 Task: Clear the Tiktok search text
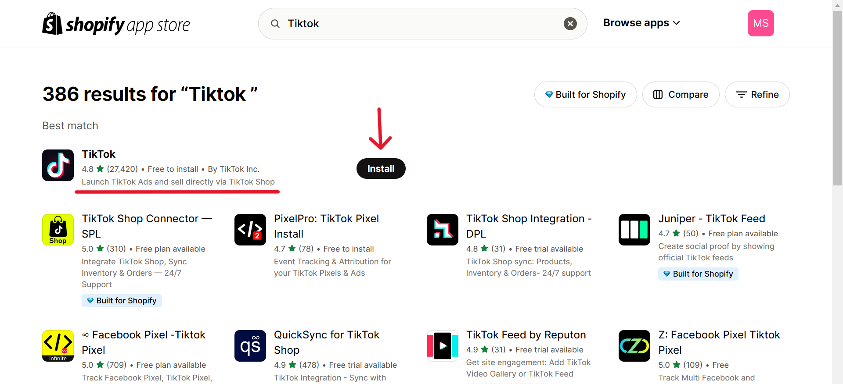click(x=570, y=24)
